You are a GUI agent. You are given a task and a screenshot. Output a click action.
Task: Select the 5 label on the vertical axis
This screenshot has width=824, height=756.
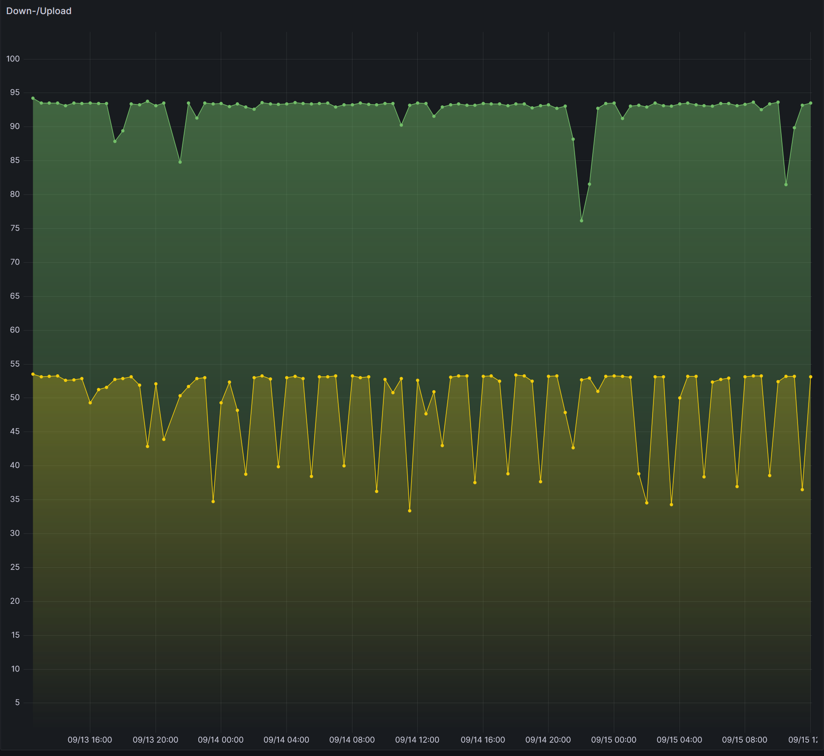point(17,703)
